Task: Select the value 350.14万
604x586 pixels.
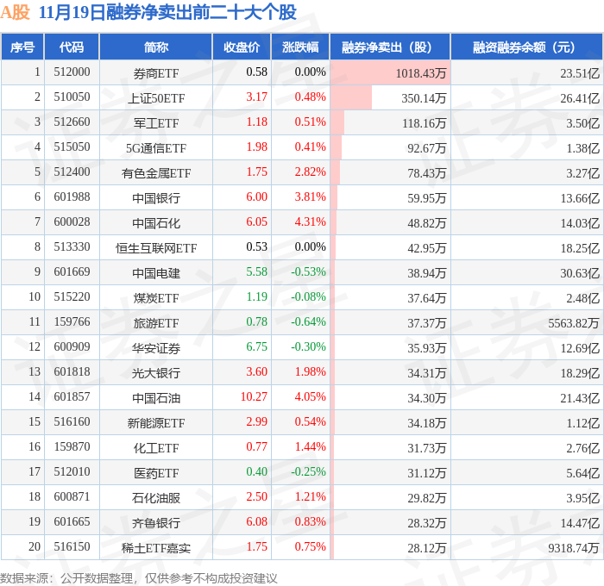Action: pyautogui.click(x=424, y=98)
